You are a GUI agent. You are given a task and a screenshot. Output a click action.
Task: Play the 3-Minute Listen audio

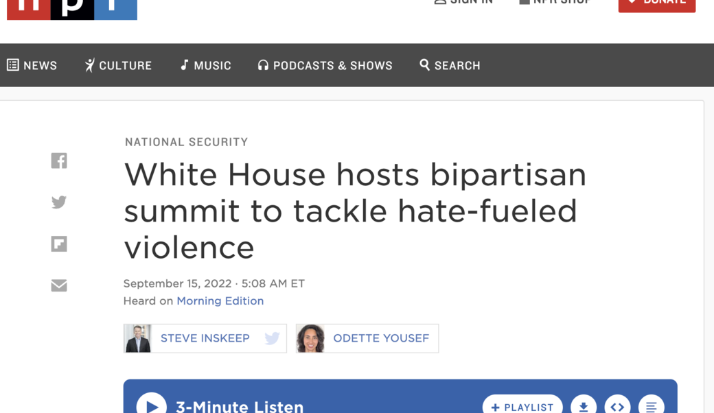click(152, 406)
